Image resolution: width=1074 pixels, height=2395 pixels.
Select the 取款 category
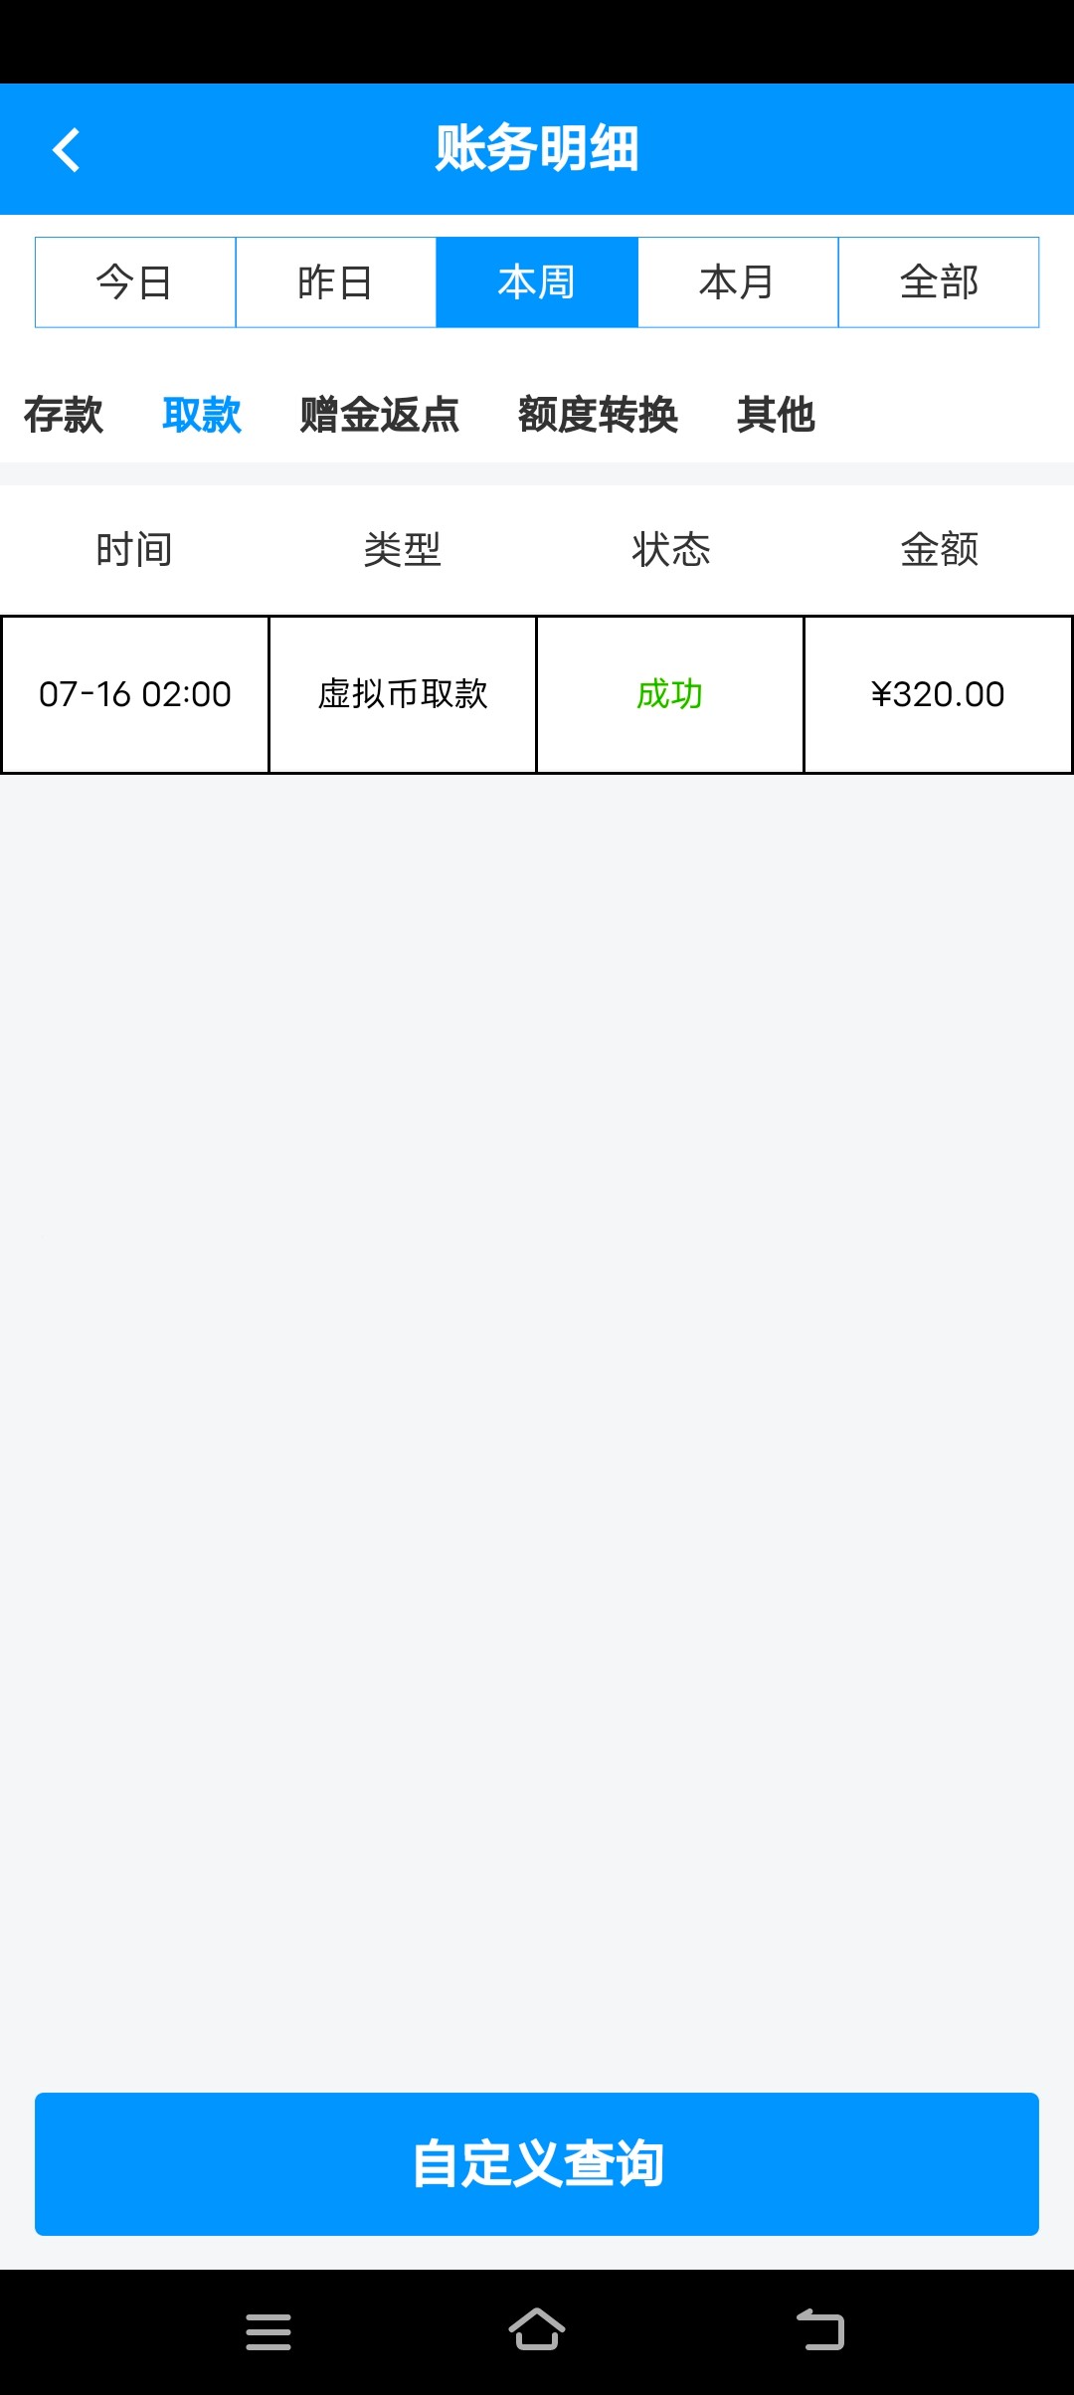(x=202, y=415)
